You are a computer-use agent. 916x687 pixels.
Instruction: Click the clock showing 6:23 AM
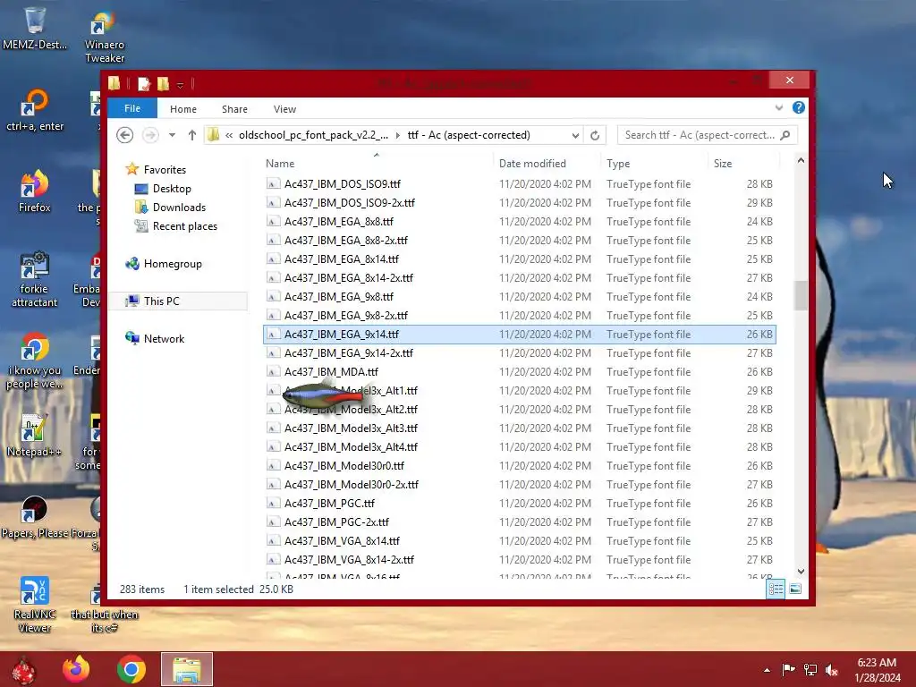pos(877,669)
